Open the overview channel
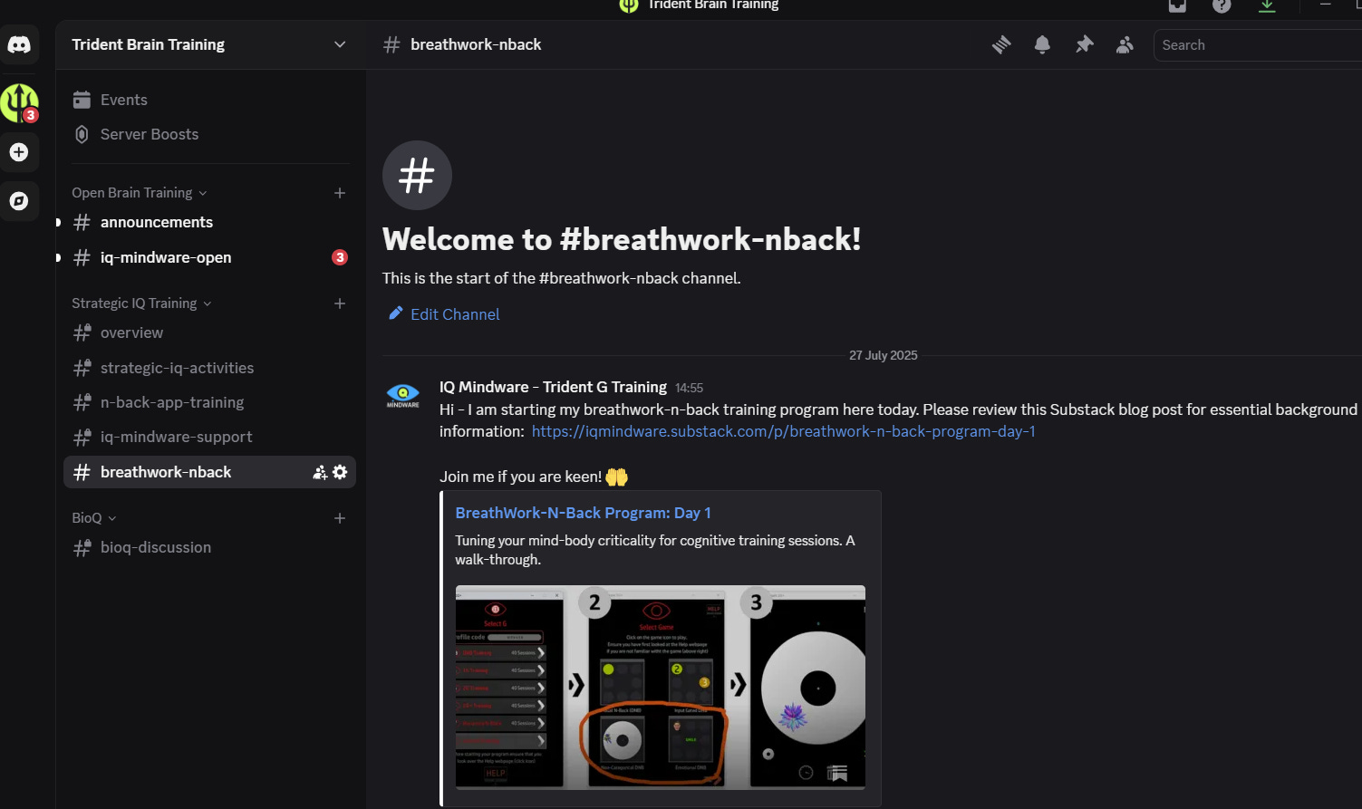The width and height of the screenshot is (1362, 809). click(209, 332)
